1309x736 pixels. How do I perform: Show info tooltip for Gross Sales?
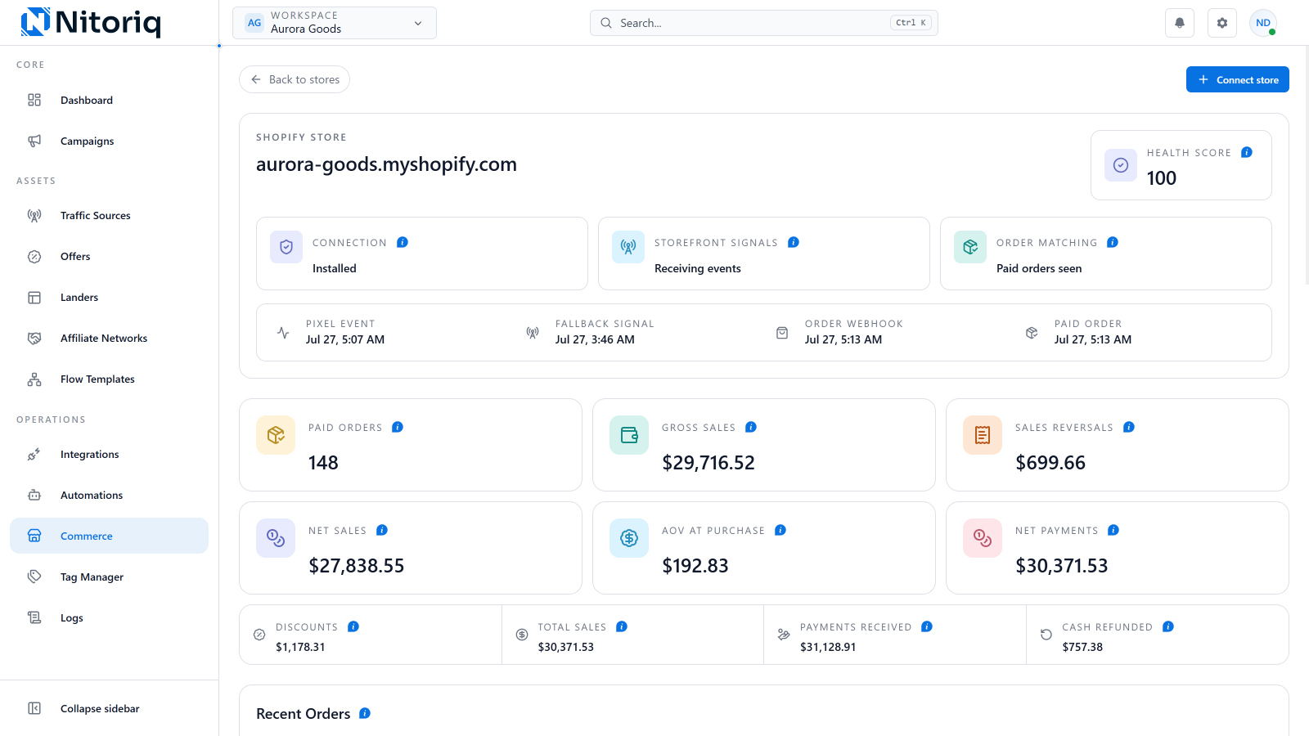(751, 427)
